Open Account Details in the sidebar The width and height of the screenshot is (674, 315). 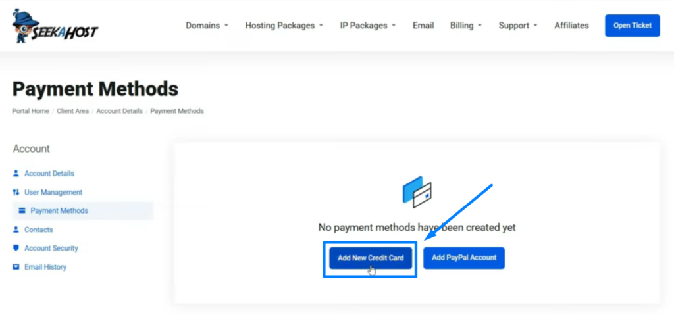tap(49, 173)
